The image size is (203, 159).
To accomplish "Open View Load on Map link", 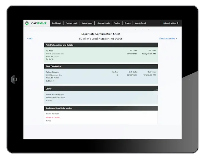I will point(167,38).
